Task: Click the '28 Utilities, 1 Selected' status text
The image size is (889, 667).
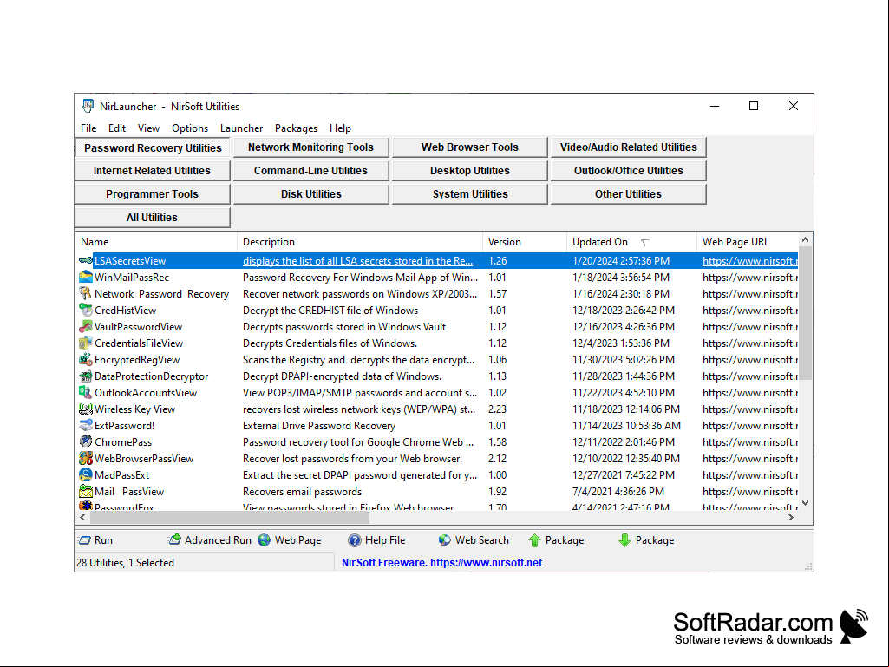Action: pos(125,563)
